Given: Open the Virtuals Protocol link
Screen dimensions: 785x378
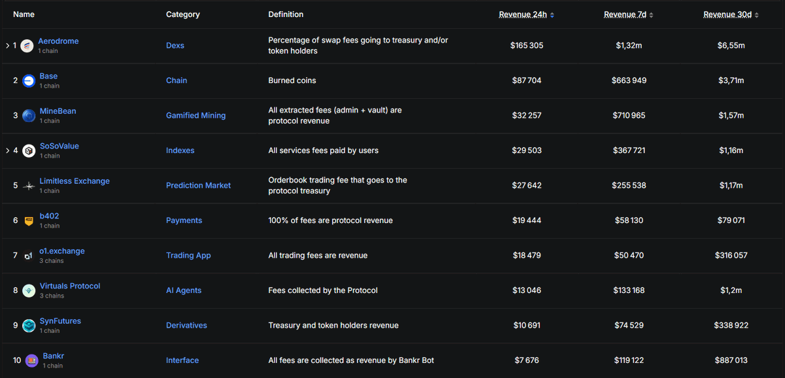Looking at the screenshot, I should click(70, 286).
